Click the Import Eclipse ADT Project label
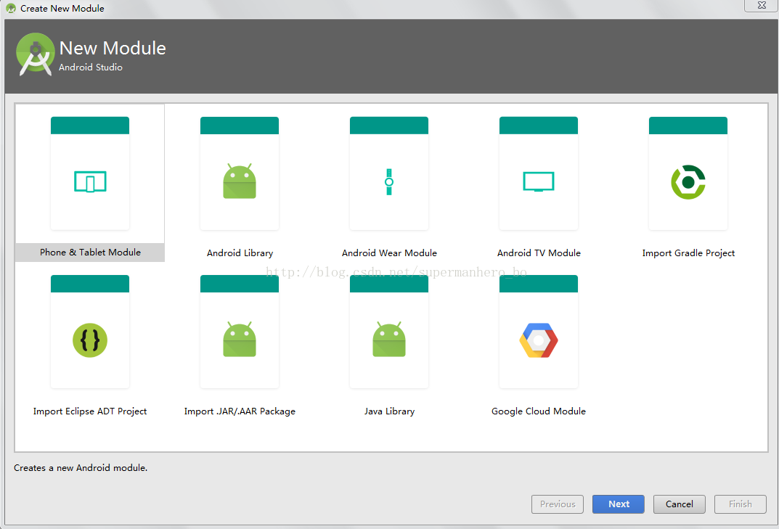Image resolution: width=779 pixels, height=529 pixels. click(x=90, y=411)
